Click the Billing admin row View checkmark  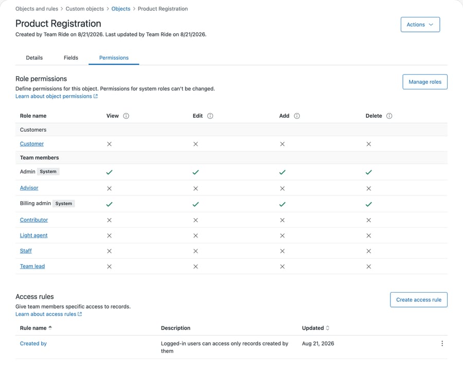(109, 204)
